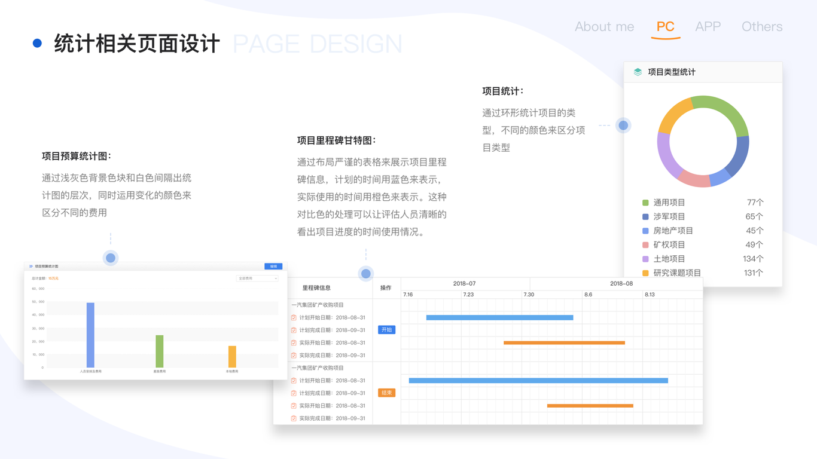Screen dimensions: 817x459
Task: Switch to the APP navigation tab
Action: 708,26
